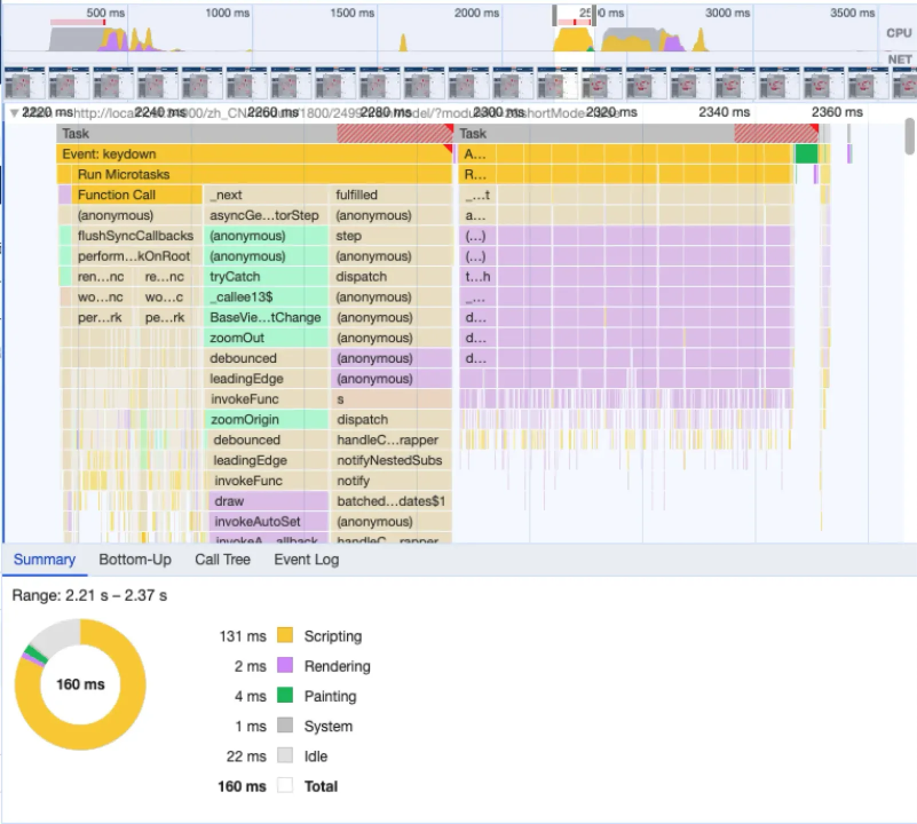Click the zoomOut function block
The width and height of the screenshot is (917, 824).
click(x=266, y=338)
